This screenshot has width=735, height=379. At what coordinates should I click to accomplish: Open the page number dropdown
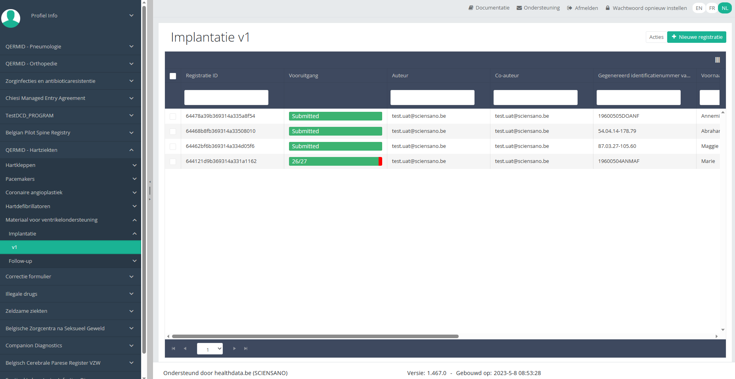[210, 349]
